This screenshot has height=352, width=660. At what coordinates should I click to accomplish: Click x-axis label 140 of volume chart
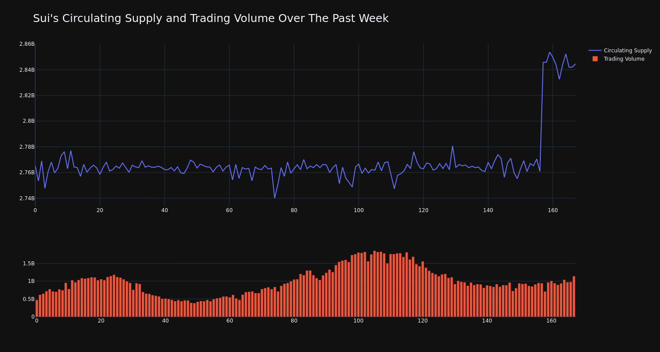tap(487, 321)
